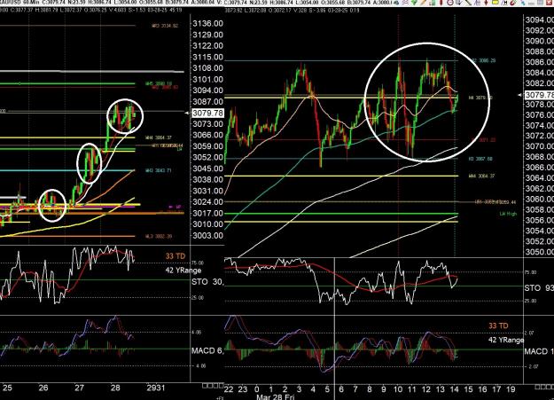Click hour 14 on right chart time axis
This screenshot has height=400, width=554.
pyautogui.click(x=455, y=389)
